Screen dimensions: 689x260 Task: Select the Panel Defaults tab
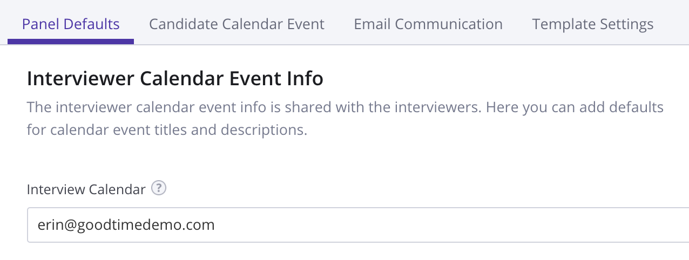pyautogui.click(x=71, y=24)
